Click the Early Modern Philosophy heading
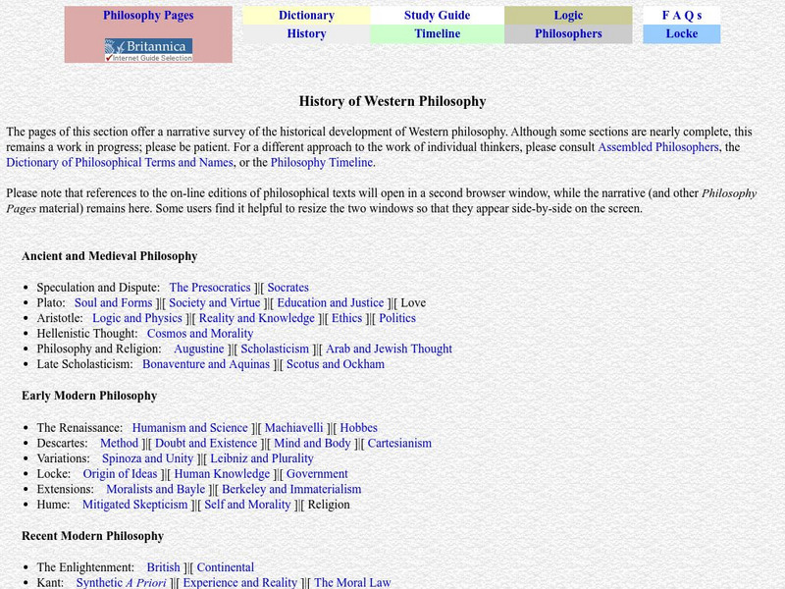 (x=89, y=396)
